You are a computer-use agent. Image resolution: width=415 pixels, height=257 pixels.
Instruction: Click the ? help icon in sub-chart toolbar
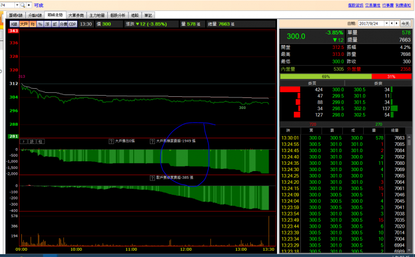pyautogui.click(x=23, y=142)
